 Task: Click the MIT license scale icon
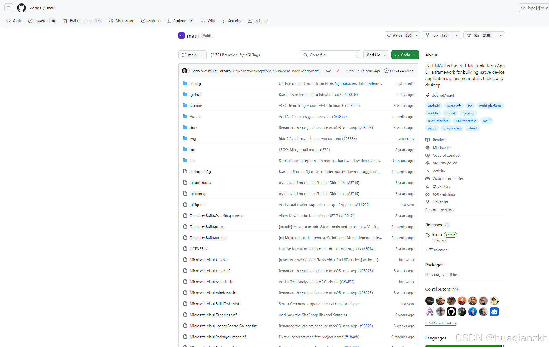point(428,147)
